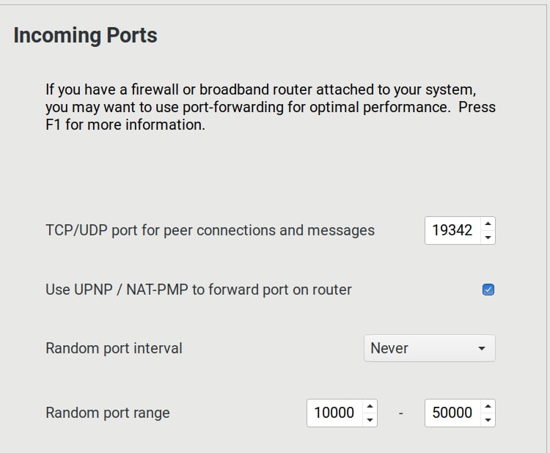Click the 10000 minimum port field
550x453 pixels.
point(334,413)
